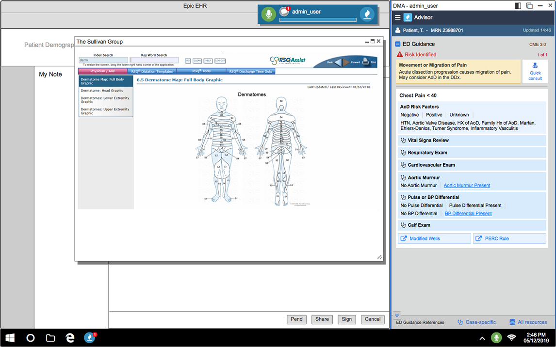556x347 pixels.
Task: Collapse the ED Guidance section
Action: 398,44
